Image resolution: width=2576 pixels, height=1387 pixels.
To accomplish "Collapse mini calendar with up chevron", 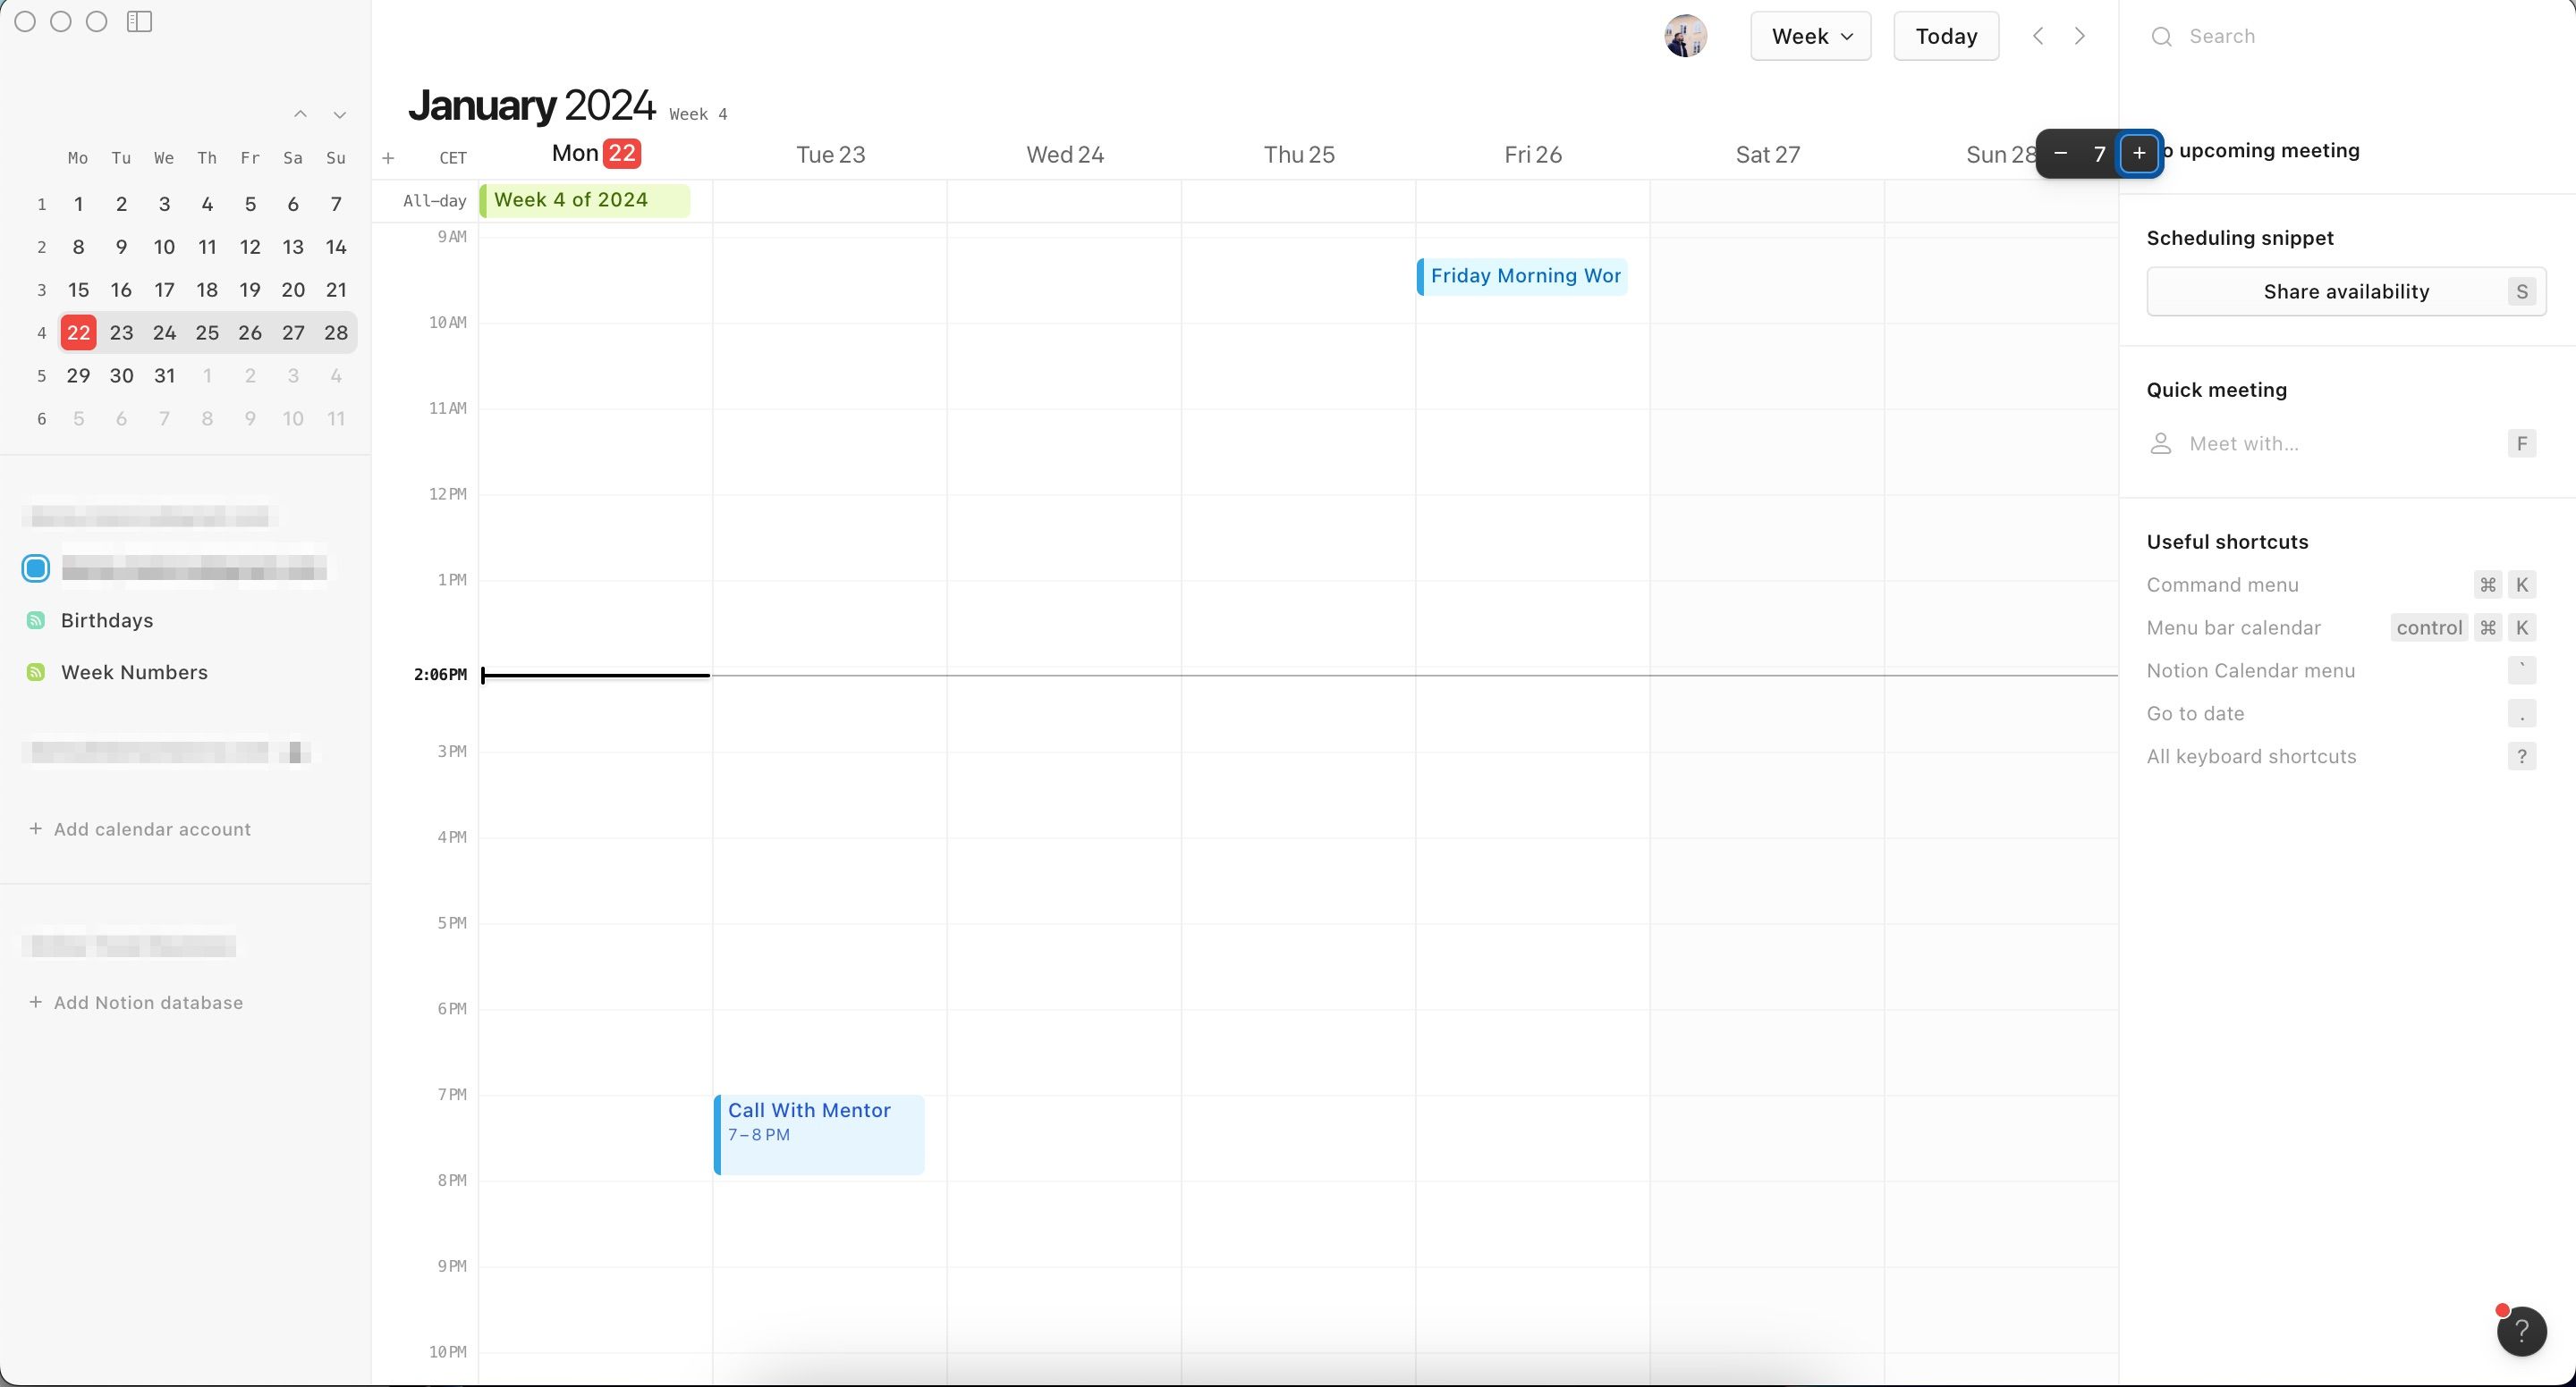I will 300,113.
